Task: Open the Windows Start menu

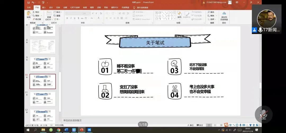Action: 28,130
